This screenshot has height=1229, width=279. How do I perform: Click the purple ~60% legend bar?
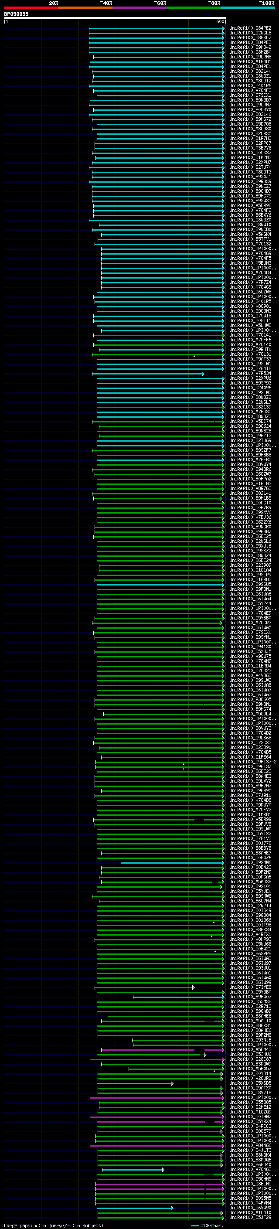point(139,8)
